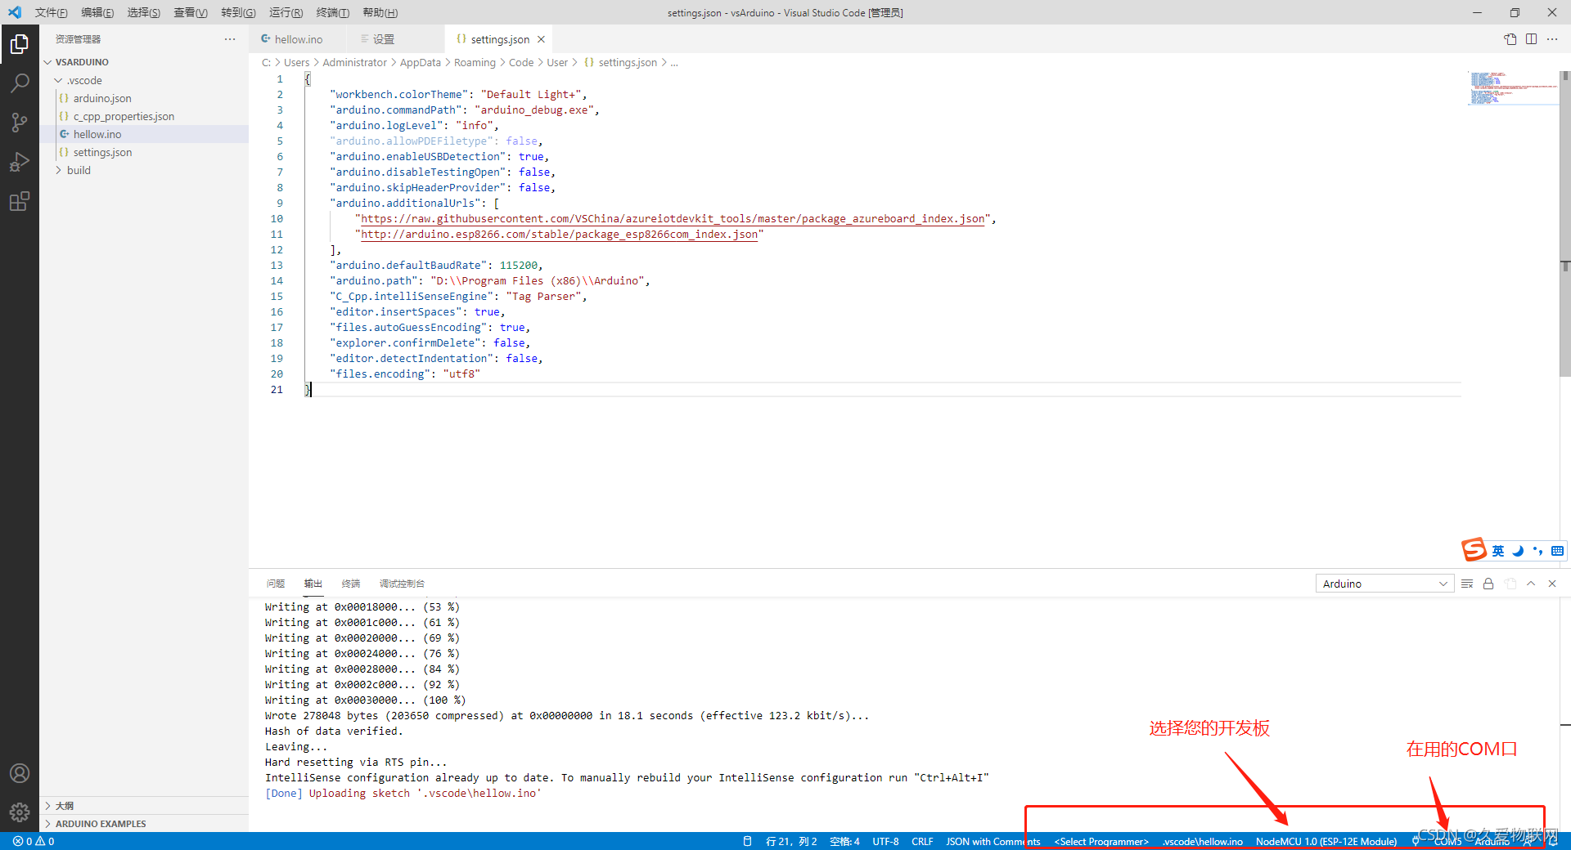Collapse the .vscode folder
The height and width of the screenshot is (850, 1571).
pos(144,80)
